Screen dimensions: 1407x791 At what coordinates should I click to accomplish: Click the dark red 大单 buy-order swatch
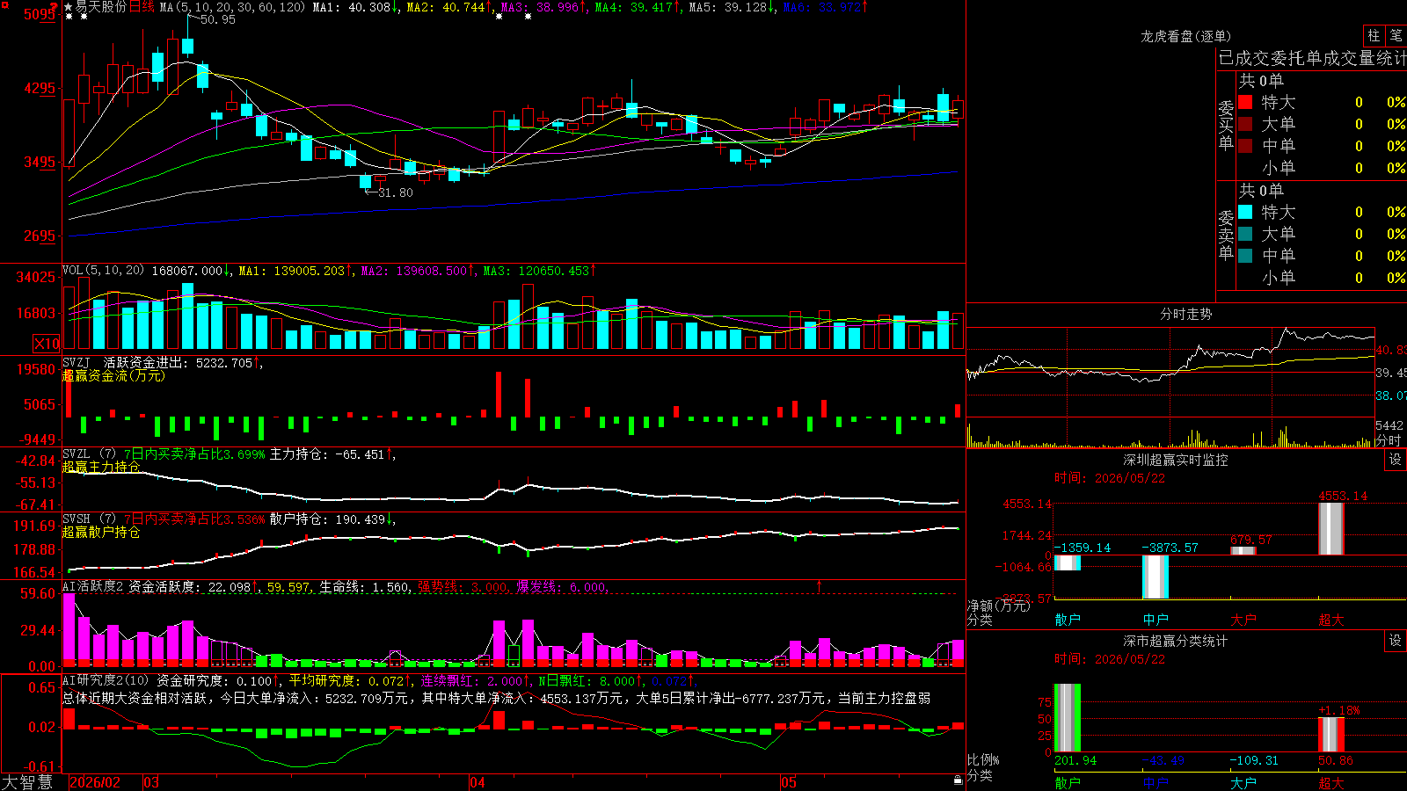pos(1245,124)
